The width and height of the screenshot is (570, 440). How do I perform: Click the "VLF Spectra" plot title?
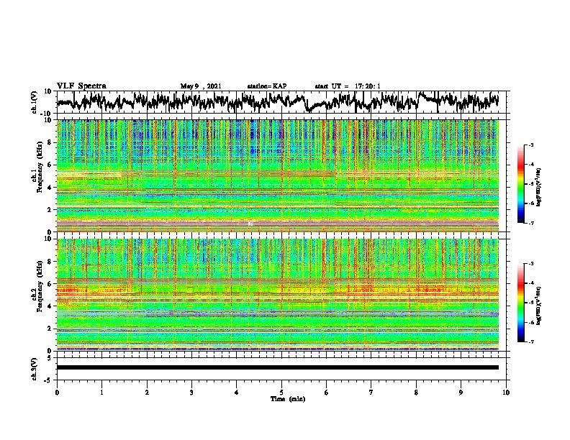point(81,86)
